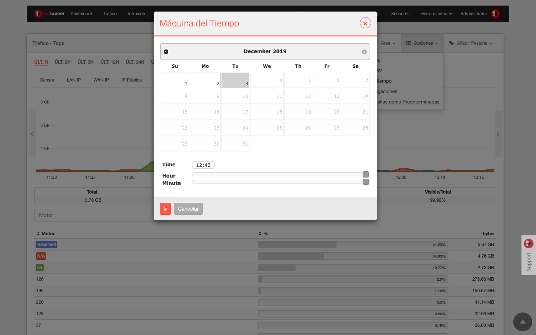This screenshot has width=536, height=335.
Task: Go to previous month in calendar
Action: [x=166, y=52]
